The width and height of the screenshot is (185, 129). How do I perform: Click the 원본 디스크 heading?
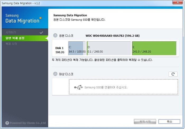(x=66, y=36)
